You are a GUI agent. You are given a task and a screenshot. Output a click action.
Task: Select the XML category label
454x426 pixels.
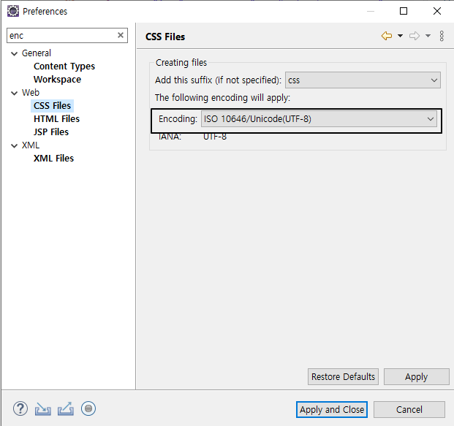click(31, 145)
